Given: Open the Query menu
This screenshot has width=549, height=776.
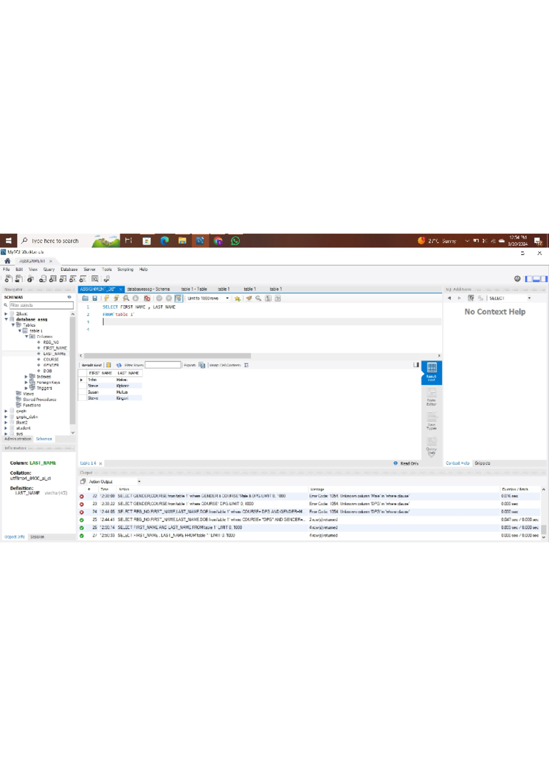Looking at the screenshot, I should coord(49,269).
